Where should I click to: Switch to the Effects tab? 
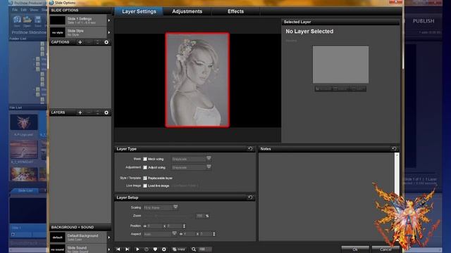(235, 11)
